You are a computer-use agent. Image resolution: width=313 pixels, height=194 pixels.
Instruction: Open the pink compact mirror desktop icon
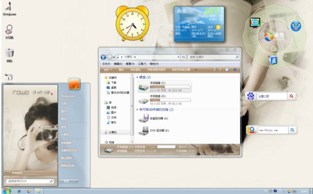click(x=9, y=29)
